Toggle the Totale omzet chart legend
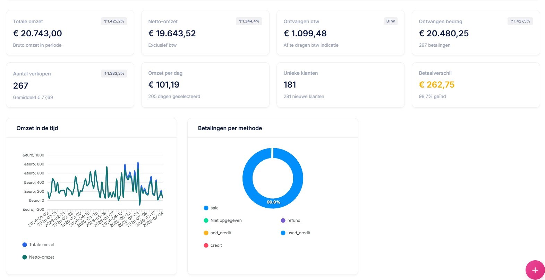Image resolution: width=545 pixels, height=280 pixels. [39, 245]
